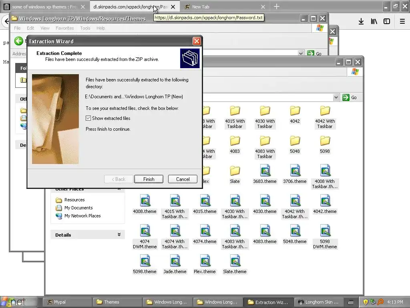Viewport: 410px width, 308px height.
Task: Select the 5098 DWM.theme file
Action: click(325, 237)
